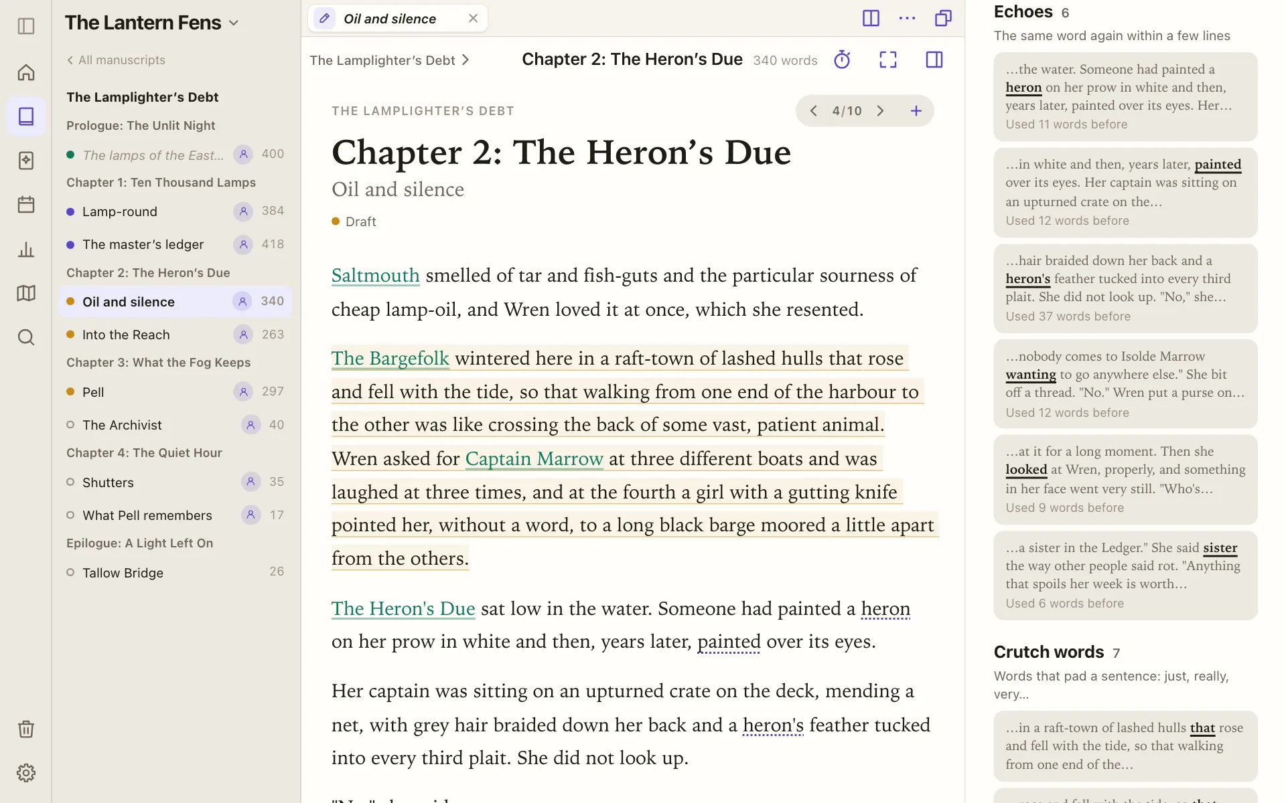This screenshot has height=803, width=1286.
Task: Open the duplicate windows icon
Action: point(943,18)
